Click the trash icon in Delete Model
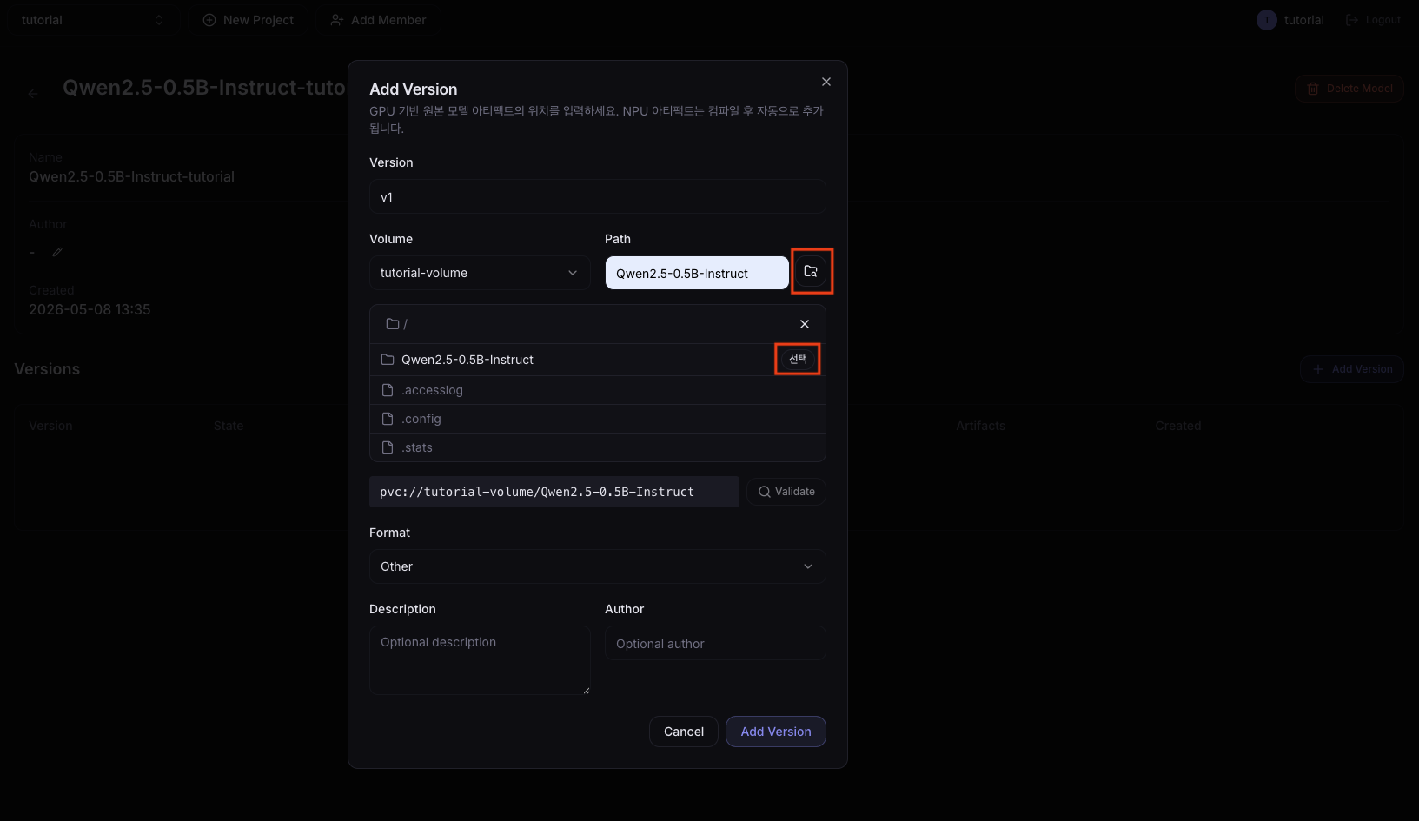The height and width of the screenshot is (821, 1419). [x=1313, y=89]
